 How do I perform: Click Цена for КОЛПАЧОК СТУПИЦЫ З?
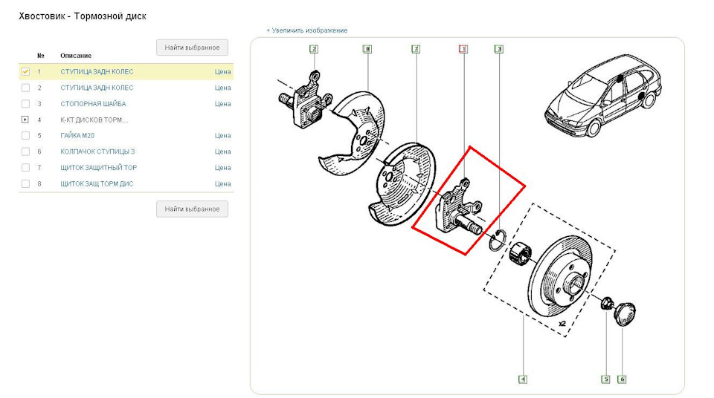[222, 151]
